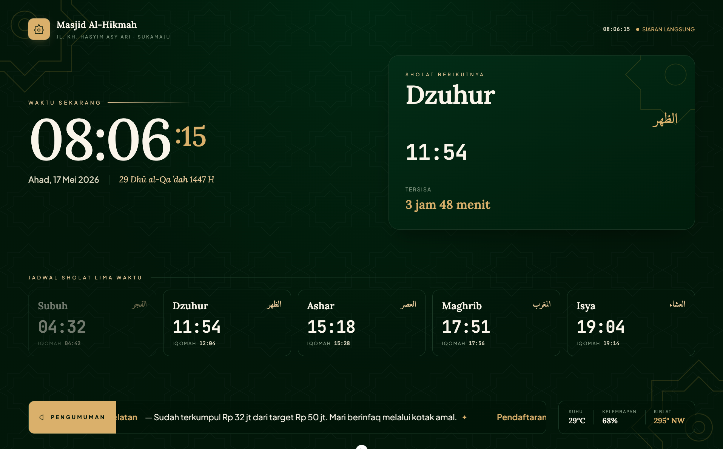Click the orange live-broadcast dot indicator
The height and width of the screenshot is (449, 723).
coord(637,29)
